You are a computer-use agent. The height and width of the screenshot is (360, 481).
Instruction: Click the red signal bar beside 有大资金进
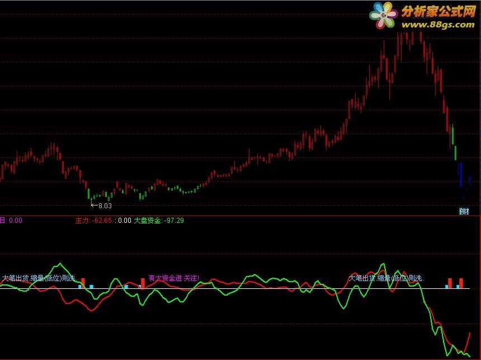pyautogui.click(x=143, y=283)
